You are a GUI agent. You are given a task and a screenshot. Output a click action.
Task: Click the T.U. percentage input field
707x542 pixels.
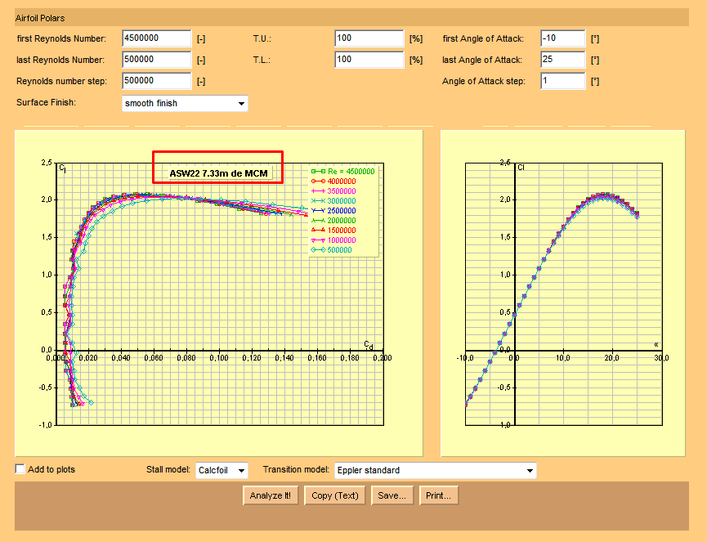tap(369, 38)
